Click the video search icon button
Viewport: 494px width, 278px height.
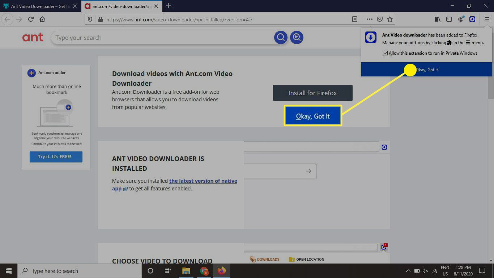(x=297, y=37)
